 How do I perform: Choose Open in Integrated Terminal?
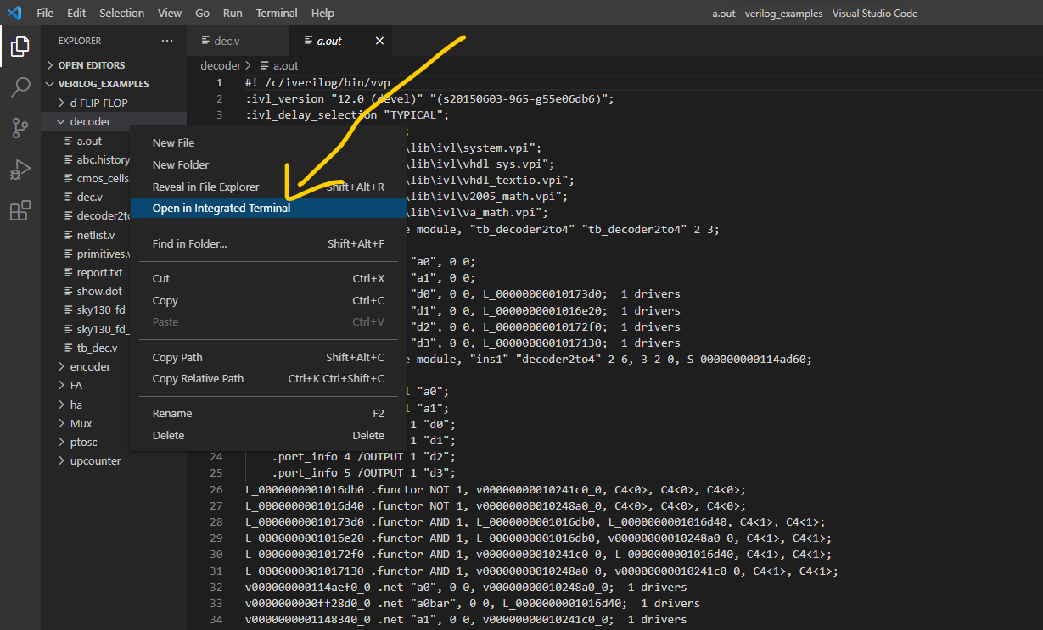pyautogui.click(x=221, y=209)
